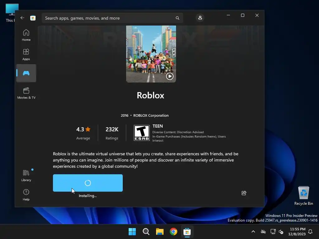Screen dimensions: 319x239
Task: Open the notifications bell
Action: coord(311,232)
